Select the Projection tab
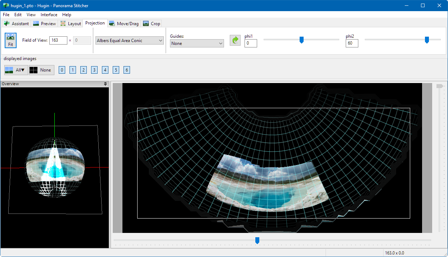Image resolution: width=448 pixels, height=257 pixels. coord(95,23)
